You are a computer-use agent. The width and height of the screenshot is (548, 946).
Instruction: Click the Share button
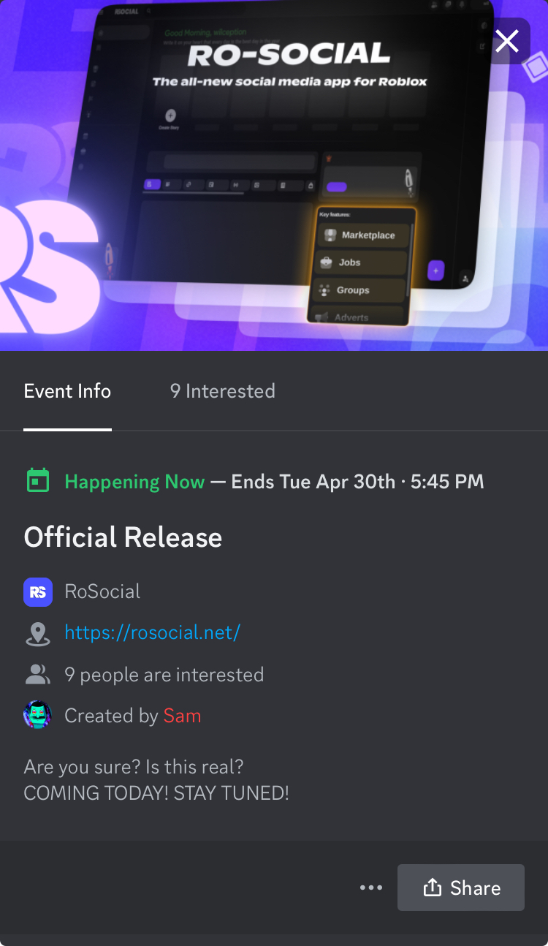click(461, 888)
